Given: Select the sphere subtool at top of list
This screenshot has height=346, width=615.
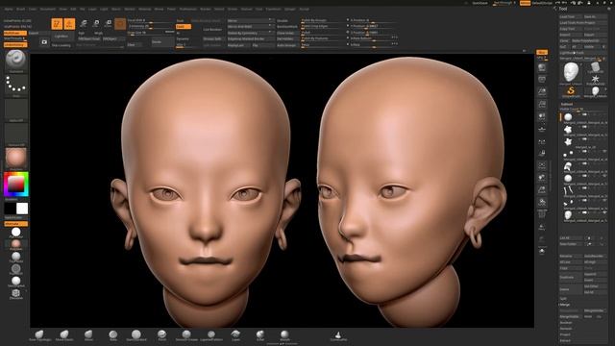Looking at the screenshot, I should (568, 117).
